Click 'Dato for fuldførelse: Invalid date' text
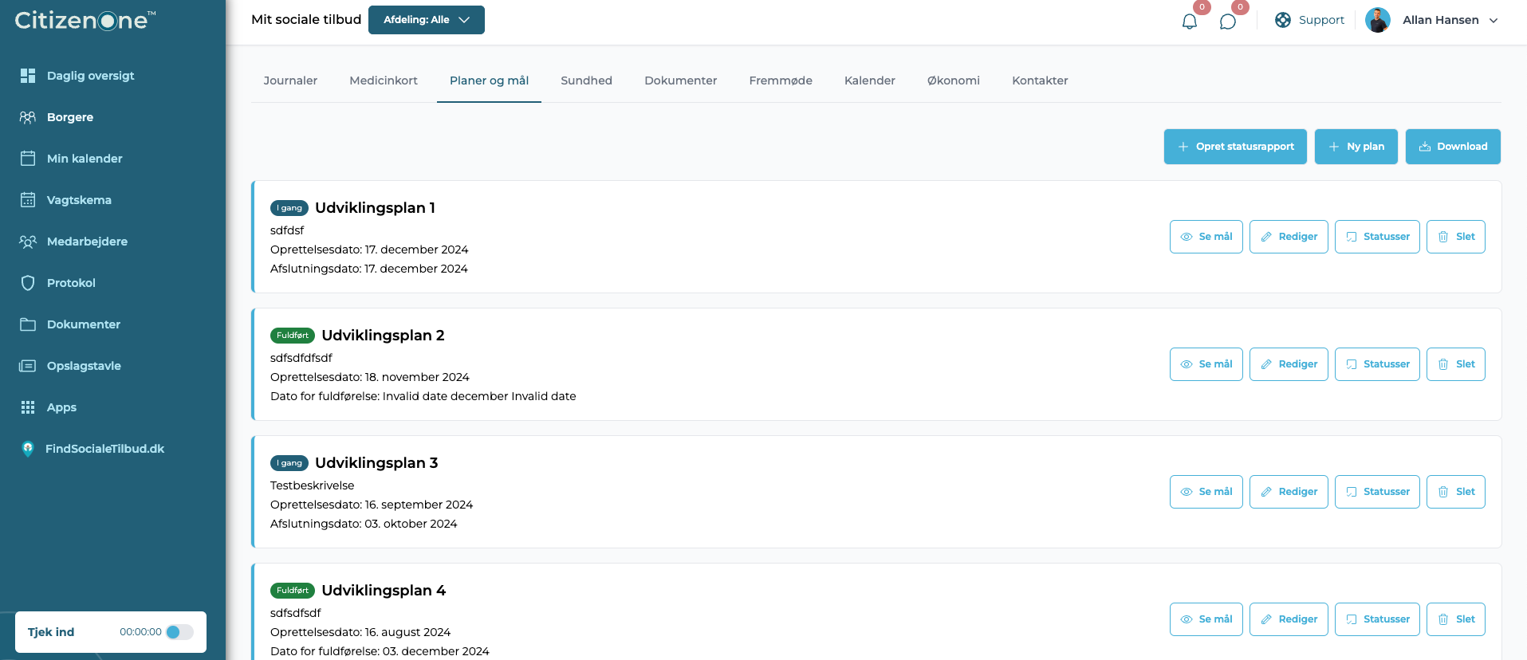The width and height of the screenshot is (1527, 660). tap(423, 396)
